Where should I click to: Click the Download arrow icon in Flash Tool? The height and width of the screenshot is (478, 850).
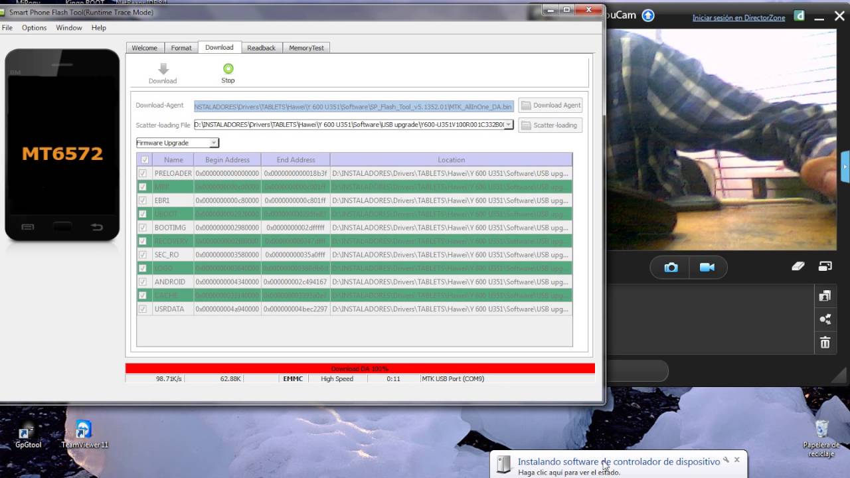163,68
